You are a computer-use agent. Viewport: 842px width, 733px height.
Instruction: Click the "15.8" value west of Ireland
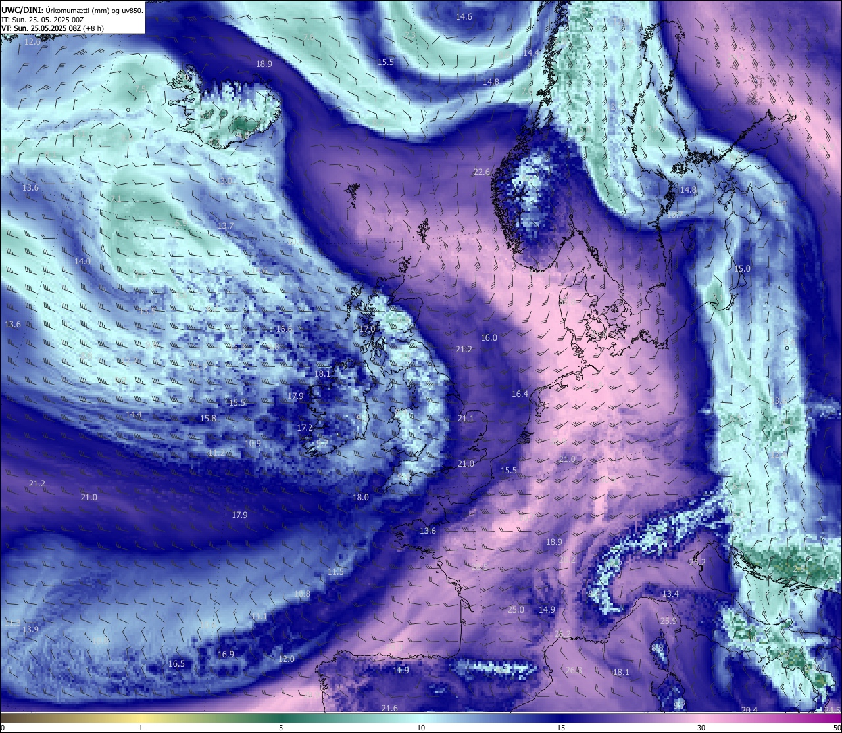point(208,418)
